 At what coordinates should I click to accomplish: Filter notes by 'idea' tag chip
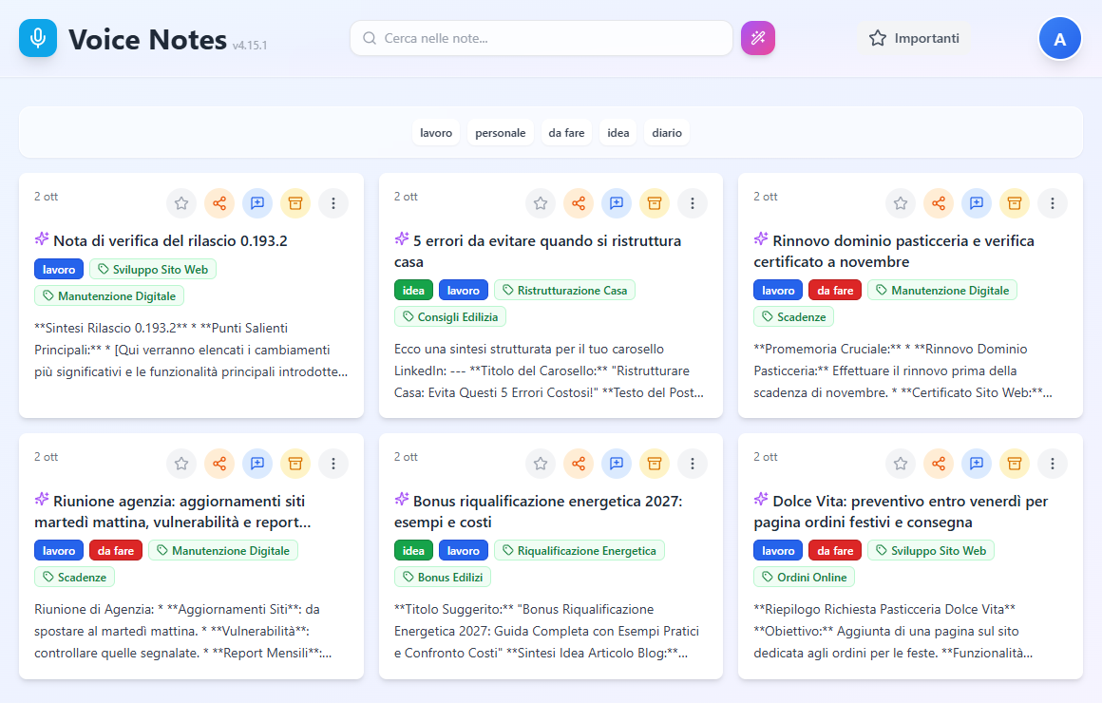coord(618,133)
